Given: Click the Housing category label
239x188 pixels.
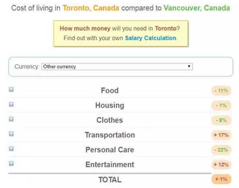Looking at the screenshot, I should coord(110,106).
